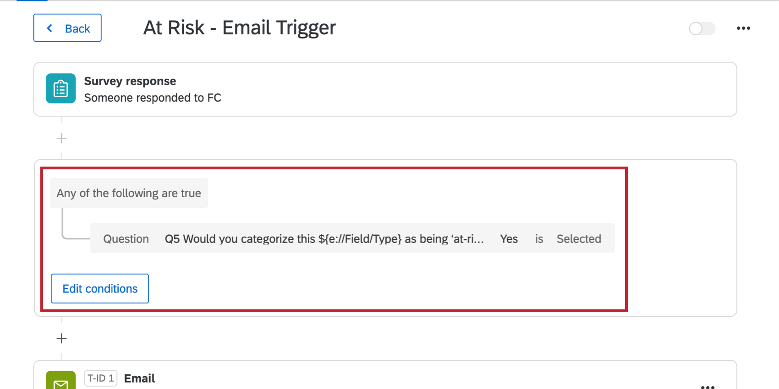Click the Survey response clipboard icon
779x389 pixels.
coord(60,88)
